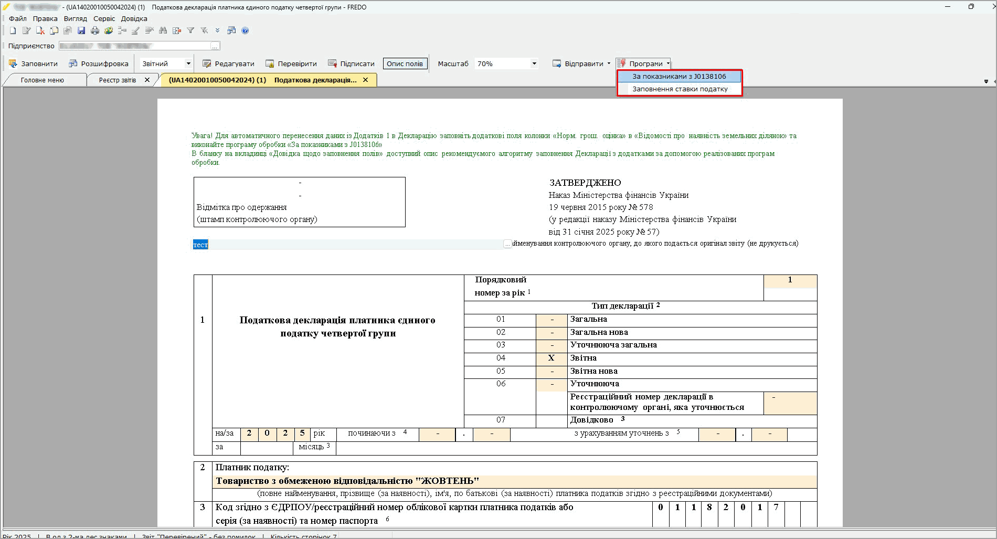The height and width of the screenshot is (539, 997).
Task: Select 'За показниками з J0138106' menu item
Action: point(679,77)
